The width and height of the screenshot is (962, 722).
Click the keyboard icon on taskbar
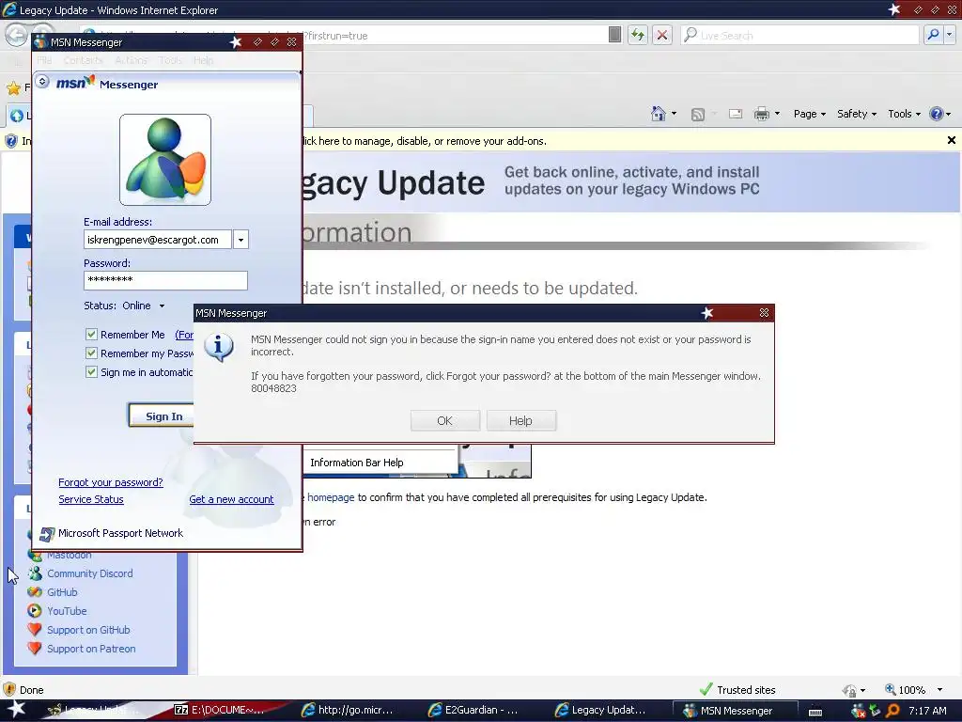point(815,712)
